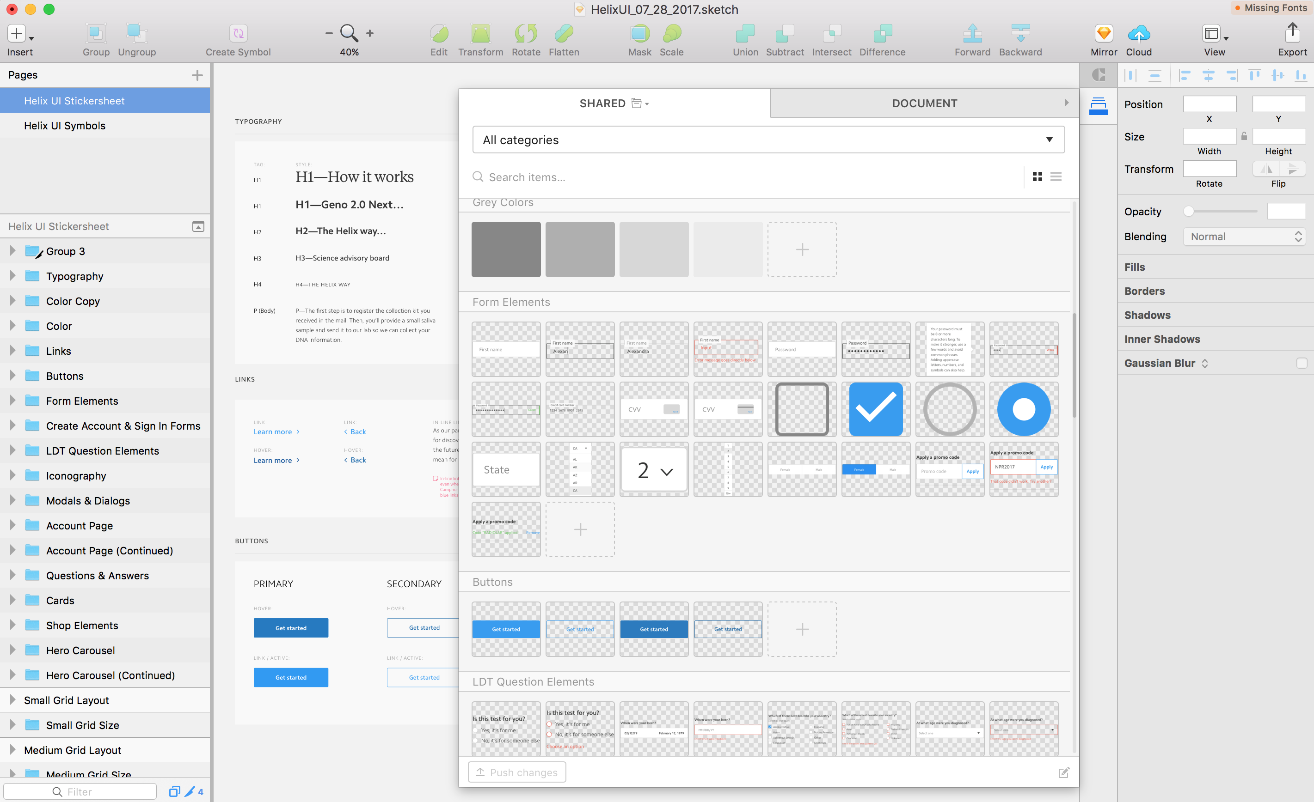Select the checked blue checkbox symbol

click(x=876, y=409)
